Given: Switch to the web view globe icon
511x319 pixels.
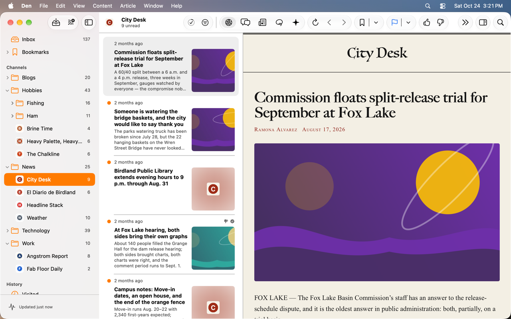Looking at the screenshot, I should tap(229, 23).
